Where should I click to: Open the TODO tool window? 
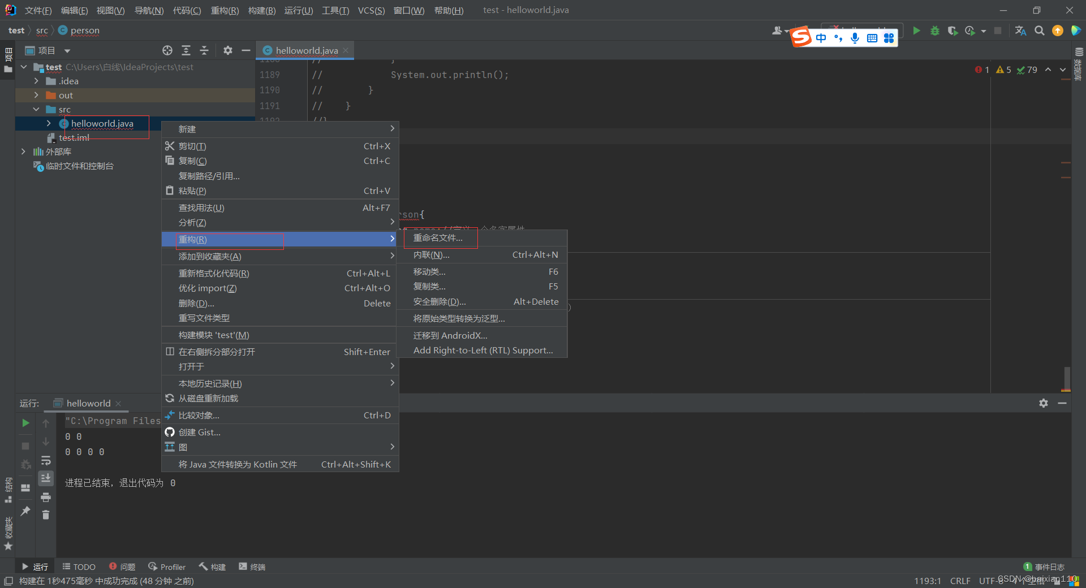pos(79,567)
